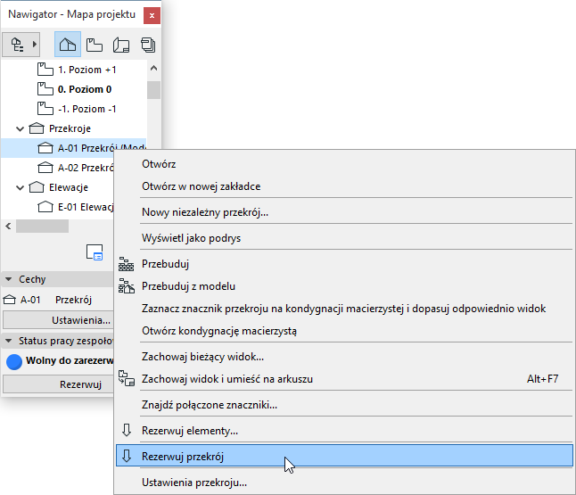The image size is (576, 495).
Task: Click the Przebuduj brick icon
Action: tap(126, 264)
